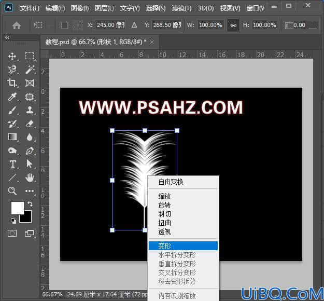Collapse the toolbar with double arrows
324x301 pixels.
click(7, 38)
